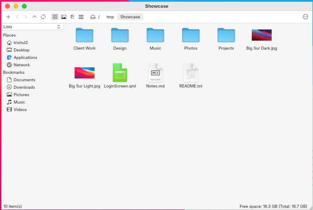Minimize the window with yellow button
Image resolution: width=313 pixels, height=210 pixels.
16,6
